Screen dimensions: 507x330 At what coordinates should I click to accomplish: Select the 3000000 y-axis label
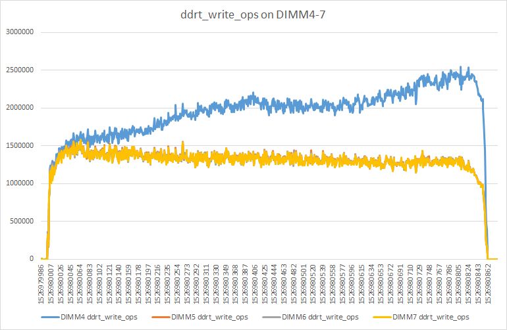coord(20,32)
